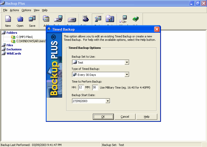Image resolution: width=207 pixels, height=147 pixels.
Task: Open the Backup Set to Use dropdown
Action: 127,62
